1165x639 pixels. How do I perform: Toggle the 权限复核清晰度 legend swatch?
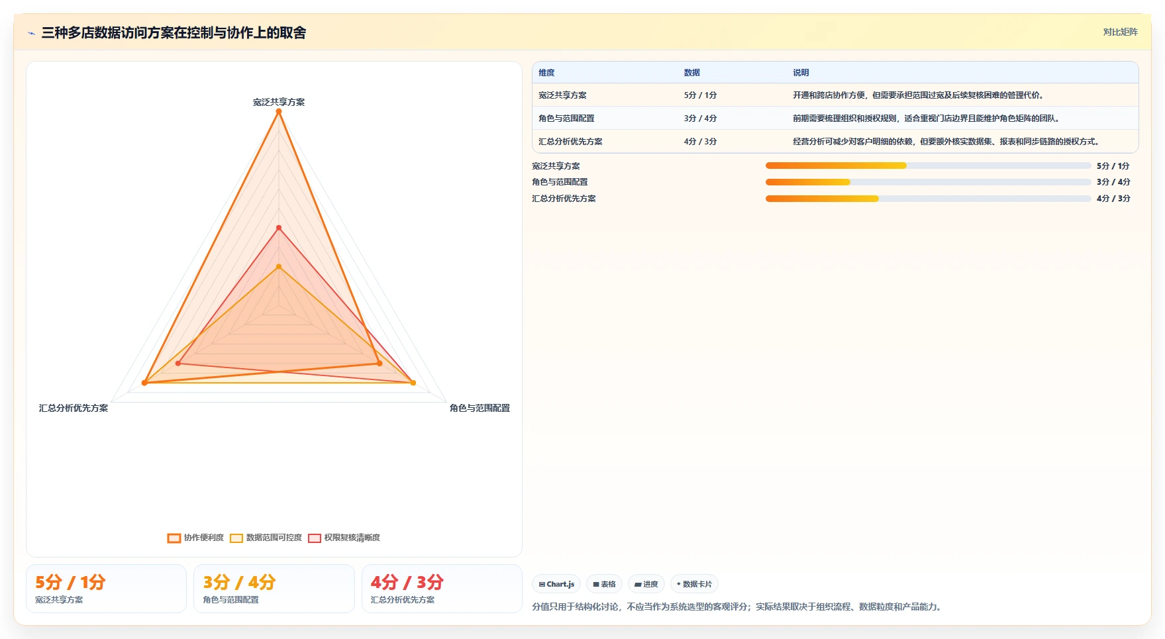[x=315, y=538]
